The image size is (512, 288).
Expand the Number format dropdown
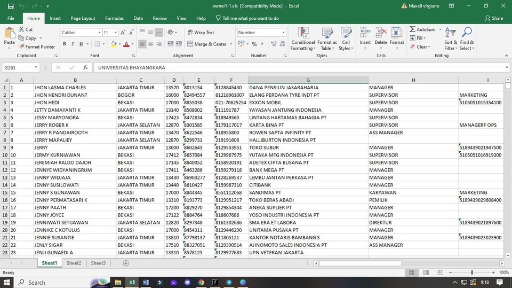tap(283, 33)
